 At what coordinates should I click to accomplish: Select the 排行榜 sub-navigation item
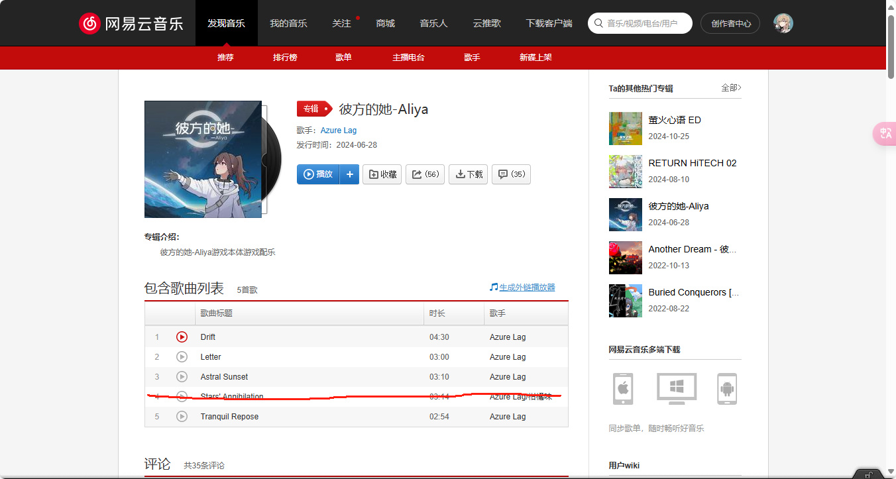click(285, 58)
